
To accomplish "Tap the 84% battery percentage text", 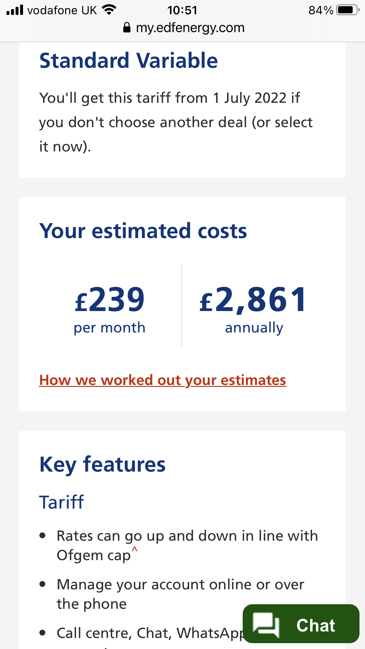I will coord(321,10).
